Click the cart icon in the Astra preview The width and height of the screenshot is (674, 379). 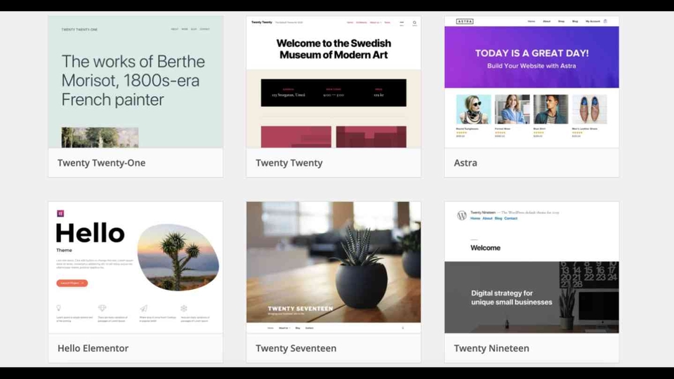pos(605,21)
